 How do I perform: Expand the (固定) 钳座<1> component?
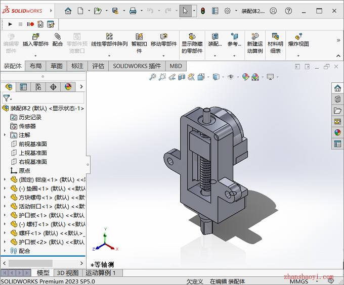point(5,179)
